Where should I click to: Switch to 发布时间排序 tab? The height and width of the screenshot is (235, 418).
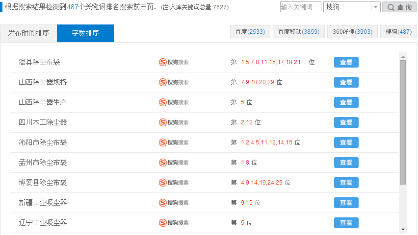tap(28, 33)
